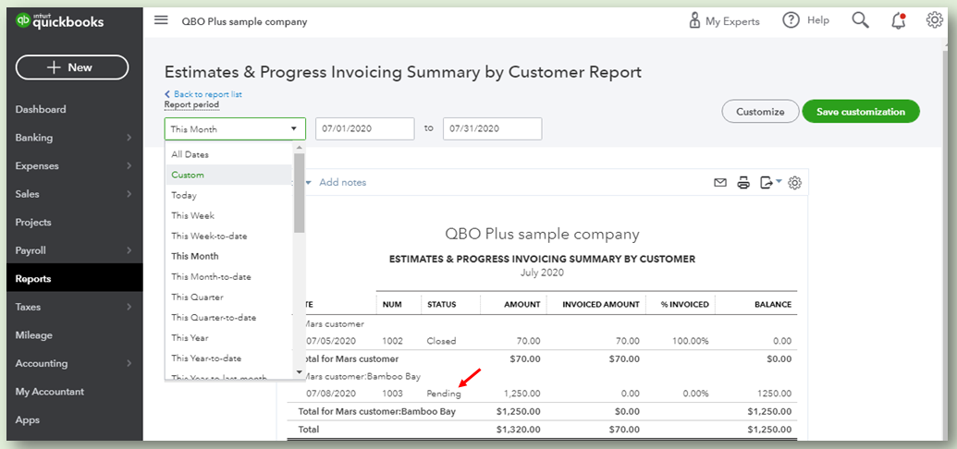Image resolution: width=957 pixels, height=449 pixels.
Task: Click the search magnifier icon
Action: point(860,20)
